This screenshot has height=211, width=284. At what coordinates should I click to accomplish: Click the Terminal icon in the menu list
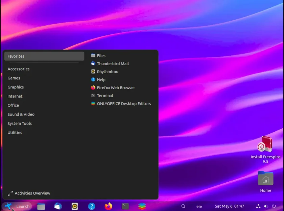[93, 96]
